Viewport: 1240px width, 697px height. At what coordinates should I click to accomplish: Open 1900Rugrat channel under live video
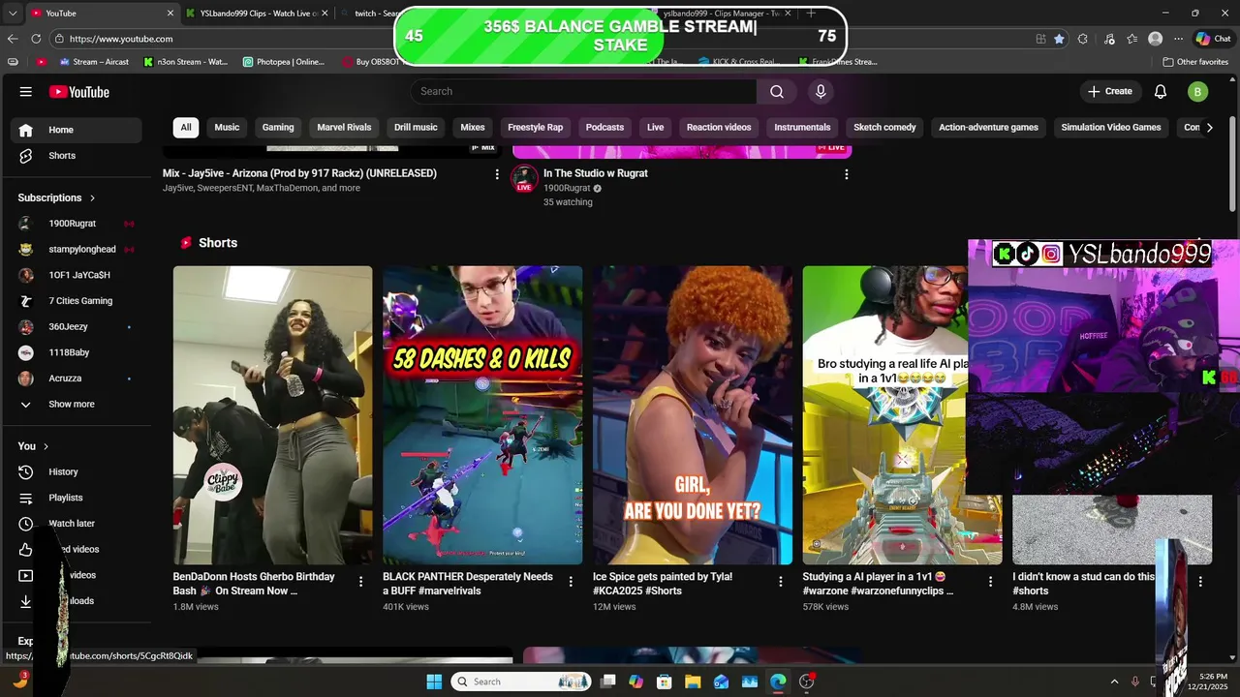567,188
